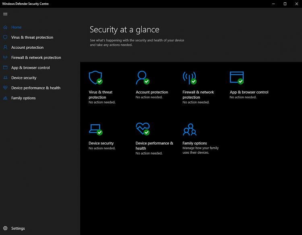Click the Settings gear icon in sidebar
Viewport: 302px width, 235px height.
pos(5,228)
